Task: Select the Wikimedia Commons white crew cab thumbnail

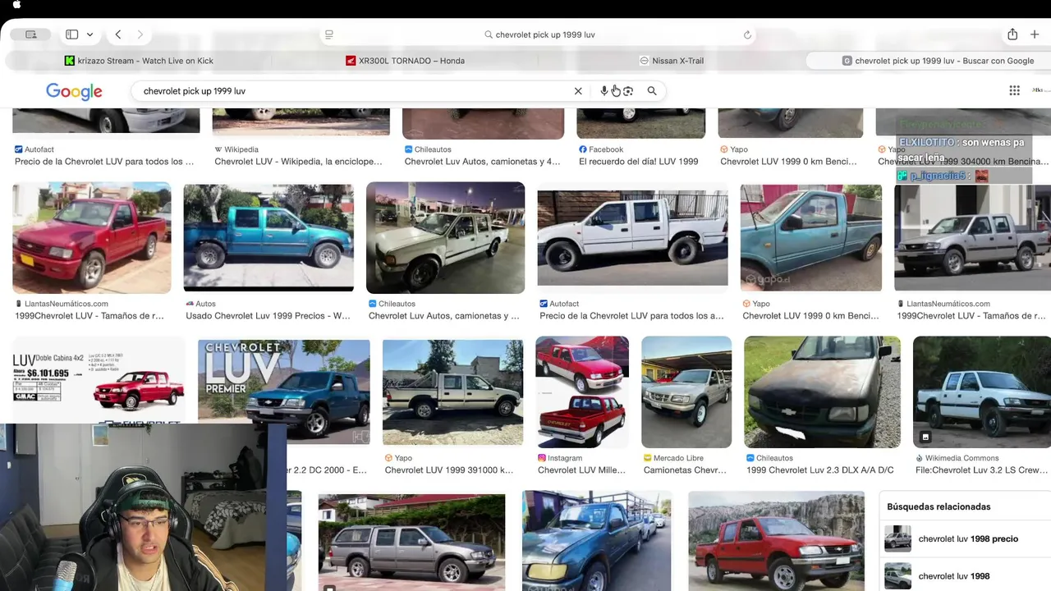Action: (982, 392)
